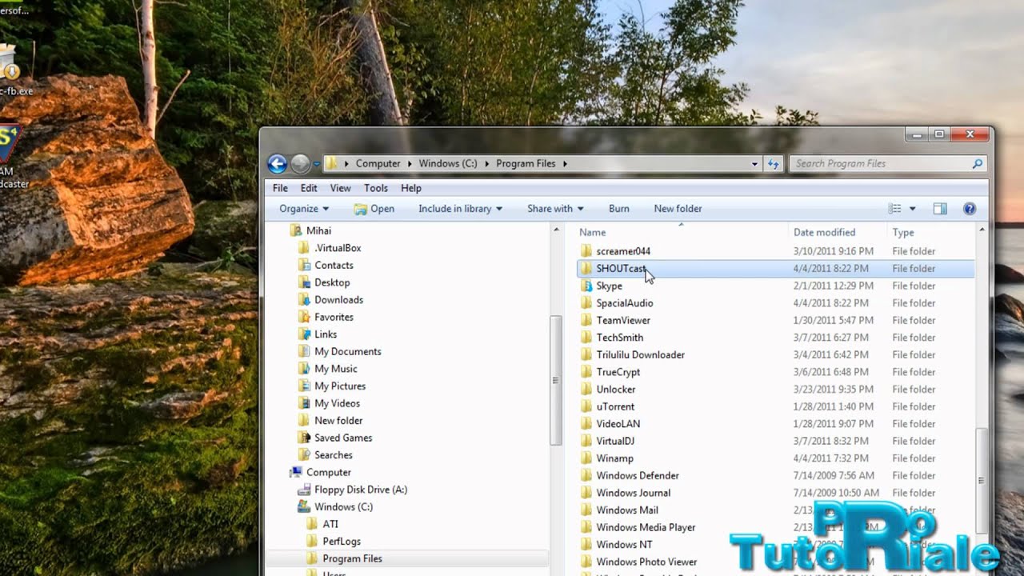Select the Winamp folder row

click(x=775, y=458)
